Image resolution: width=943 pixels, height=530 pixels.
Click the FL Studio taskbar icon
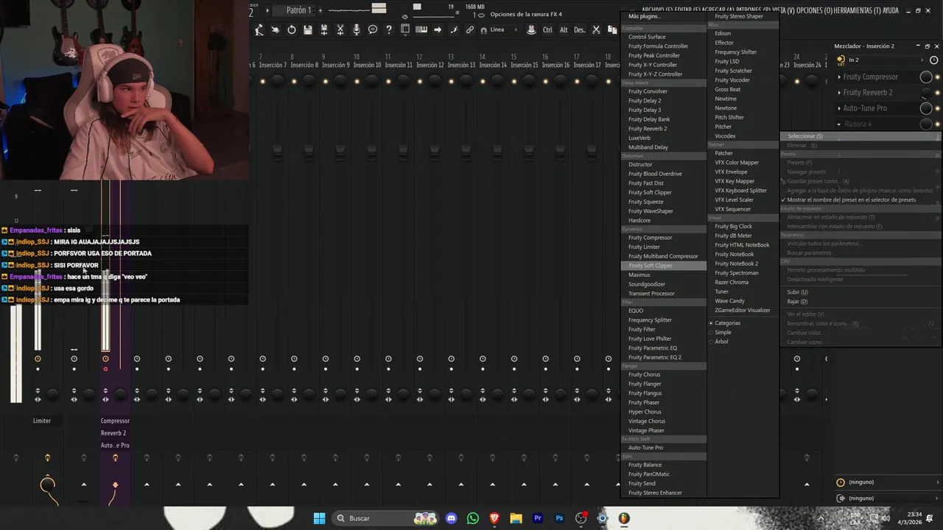(624, 518)
